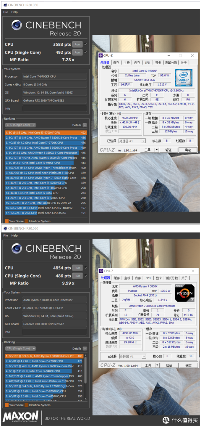The width and height of the screenshot is (201, 427).
Task: Switch to 主板 tab in Intel CPU-Z window
Action: pyautogui.click(x=127, y=63)
